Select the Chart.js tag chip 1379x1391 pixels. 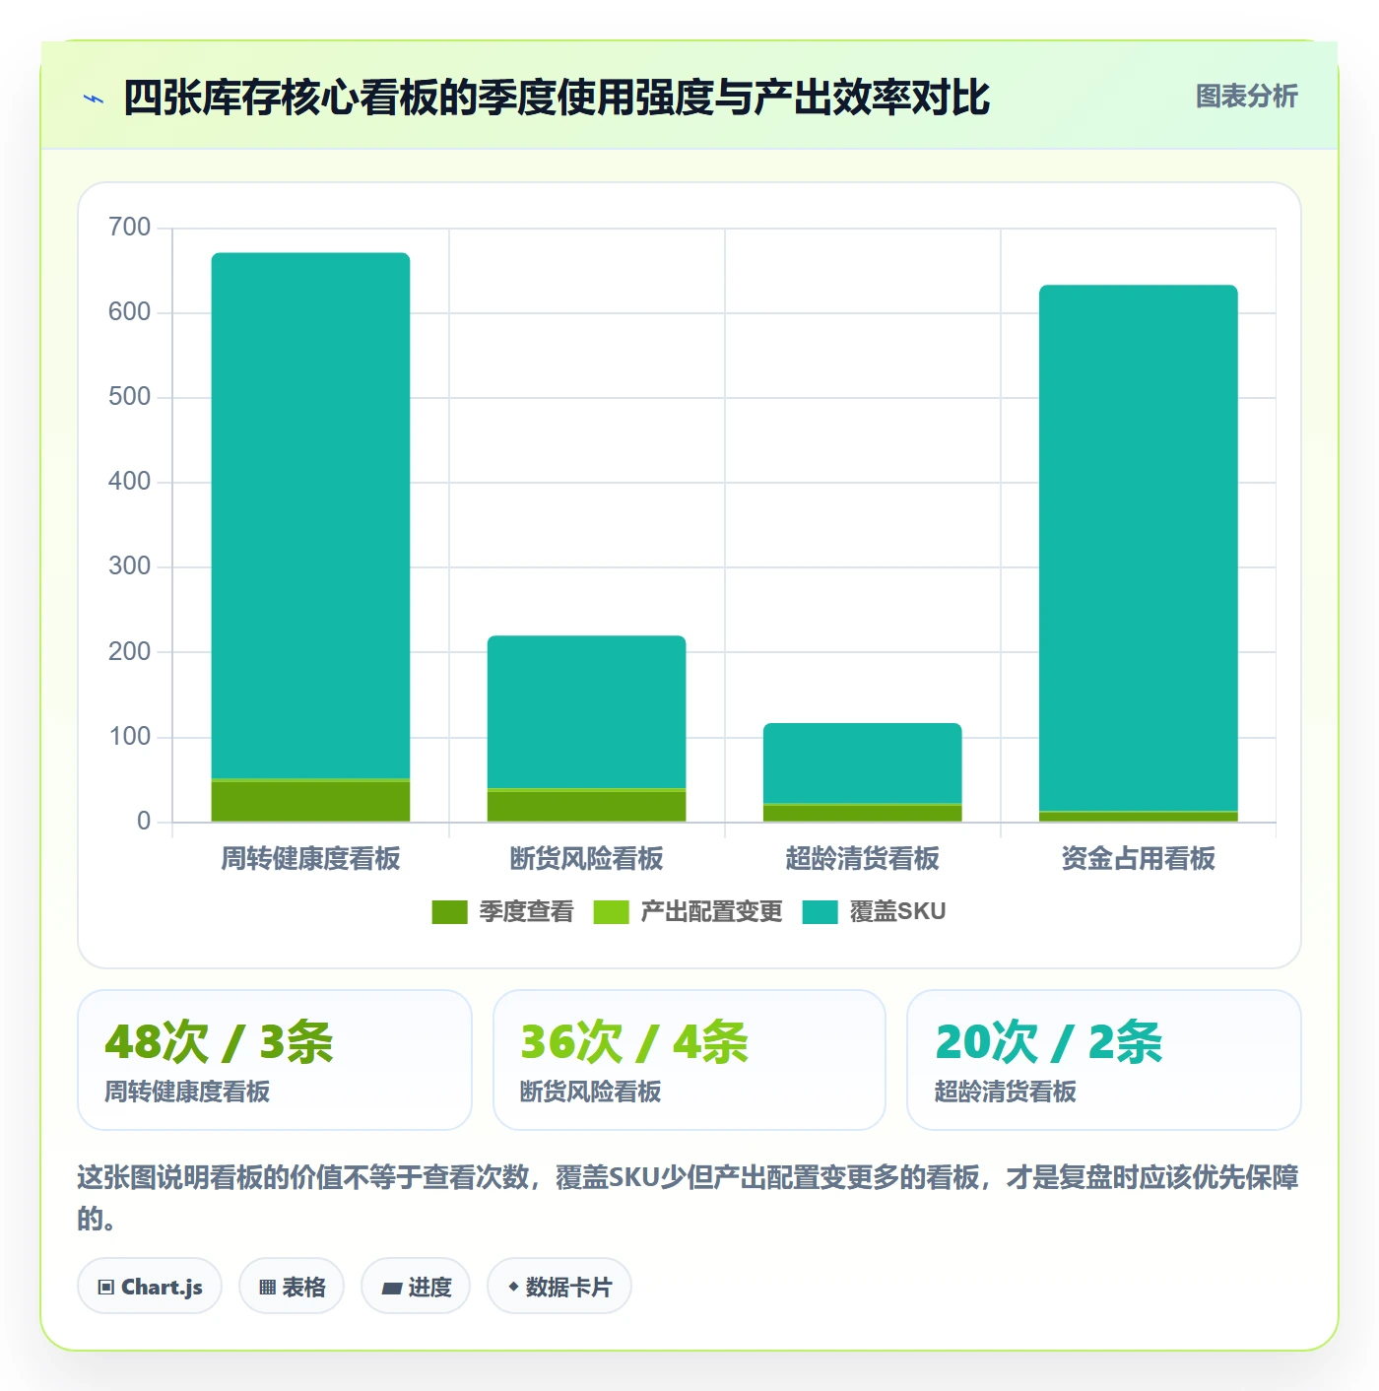click(x=150, y=1286)
